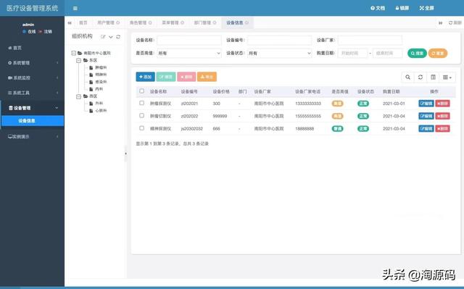Image resolution: width=464 pixels, height=289 pixels.
Task: Open fullscreen mode from the header
Action: click(426, 8)
